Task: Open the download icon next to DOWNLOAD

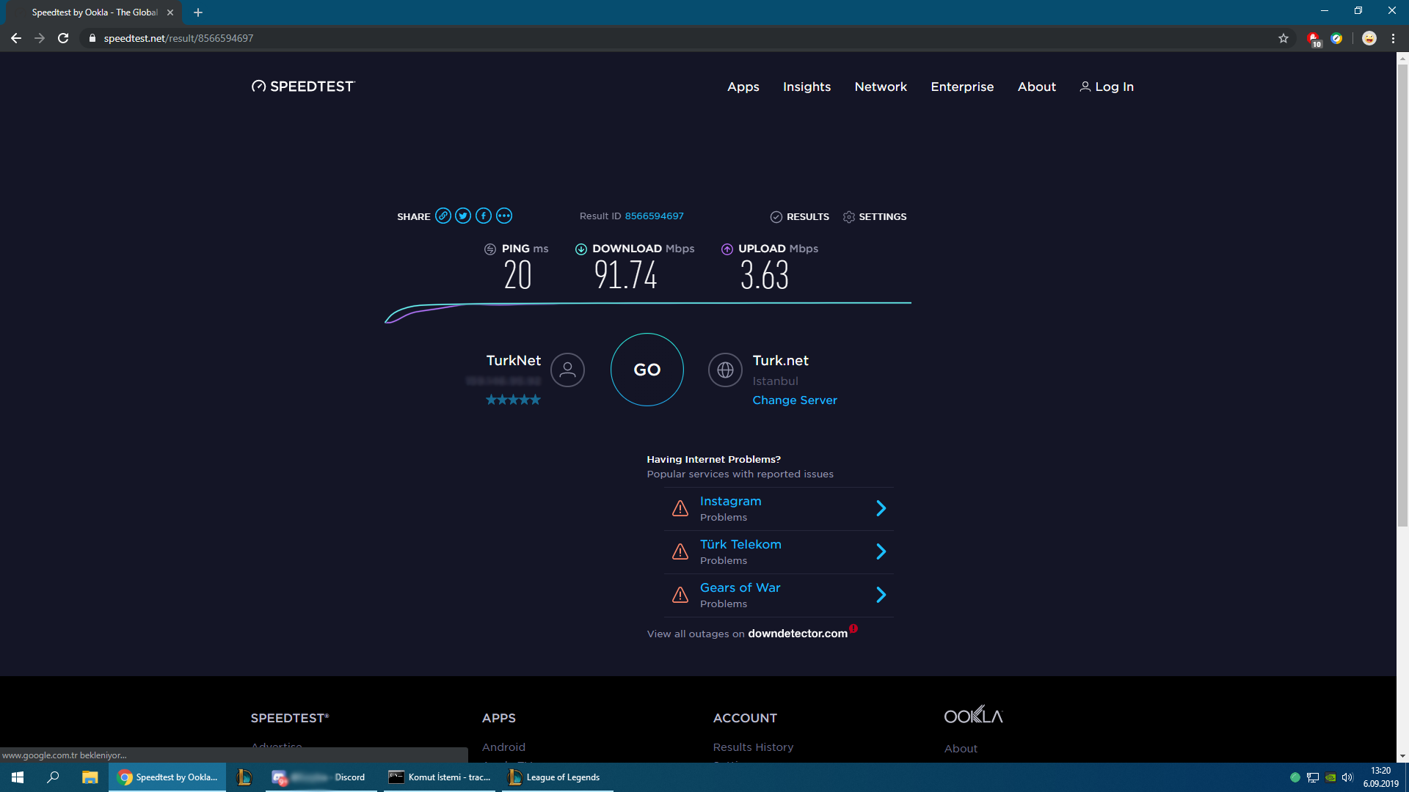Action: [580, 249]
